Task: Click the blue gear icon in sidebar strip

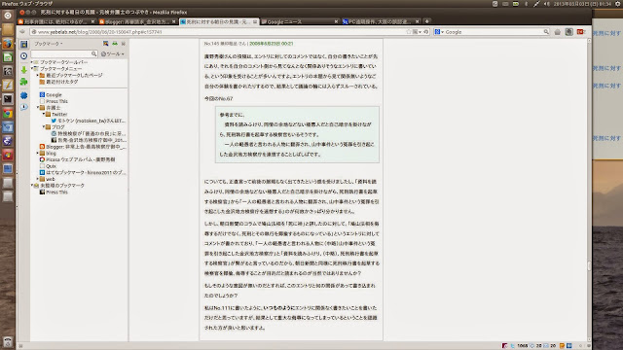Action: click(24, 95)
